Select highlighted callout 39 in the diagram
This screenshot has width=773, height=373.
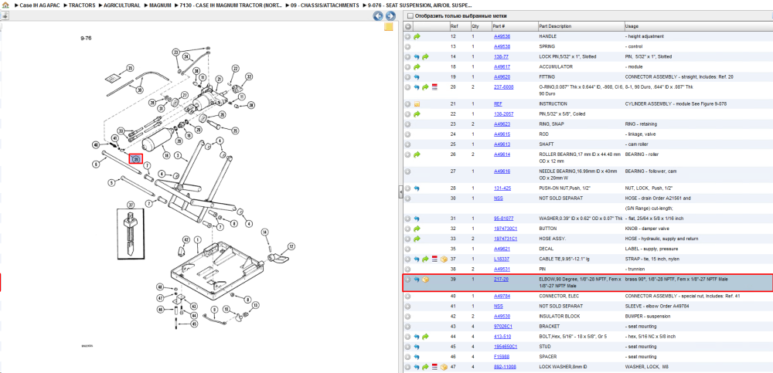[135, 158]
